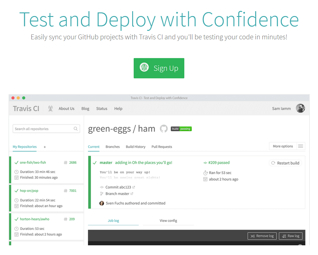Viewport: 318px width, 255px height.
Task: Open the Commit abc123 external link icon
Action: [133, 187]
